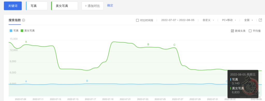Viewport: 265px width, 101px height.
Task: Uncheck the 新闻头条 checkbox
Action: (232, 31)
